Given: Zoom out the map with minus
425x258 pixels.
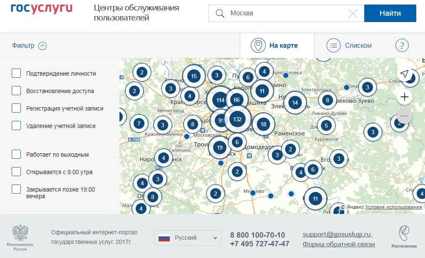Looking at the screenshot, I should click(405, 116).
